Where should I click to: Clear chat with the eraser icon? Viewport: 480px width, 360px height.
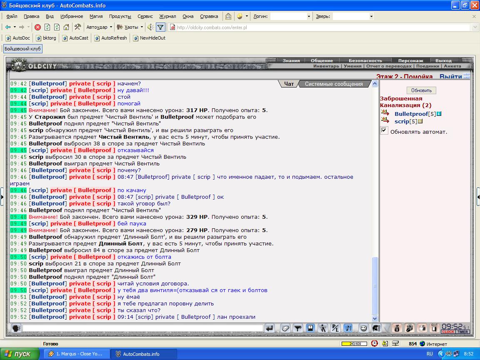285,328
